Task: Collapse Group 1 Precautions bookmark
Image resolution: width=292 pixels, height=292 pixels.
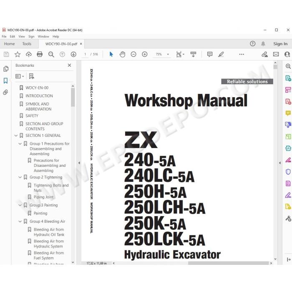Action: (20, 144)
